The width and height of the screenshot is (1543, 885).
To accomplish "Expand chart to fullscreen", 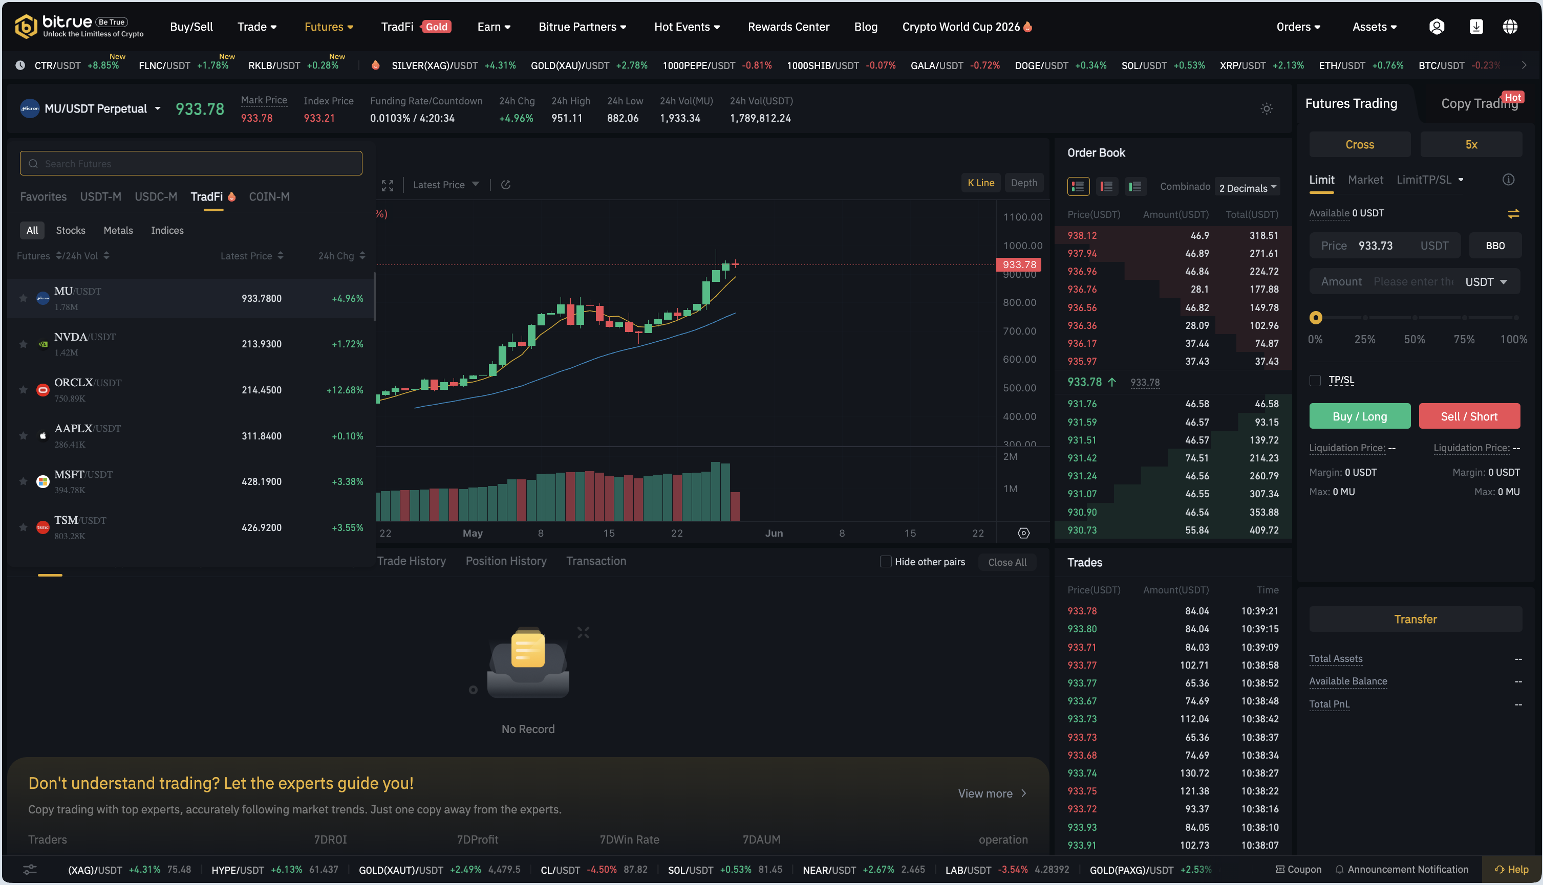I will (x=388, y=185).
